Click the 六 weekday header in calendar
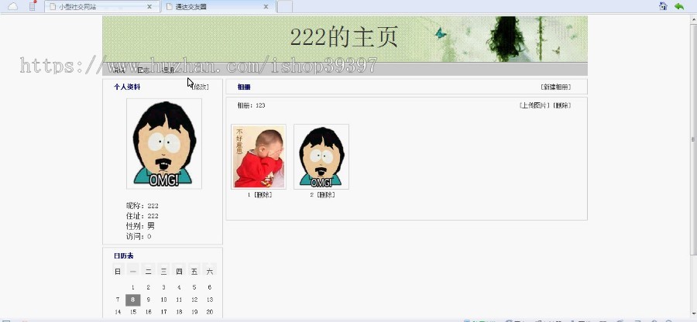The image size is (697, 322). pyautogui.click(x=209, y=271)
